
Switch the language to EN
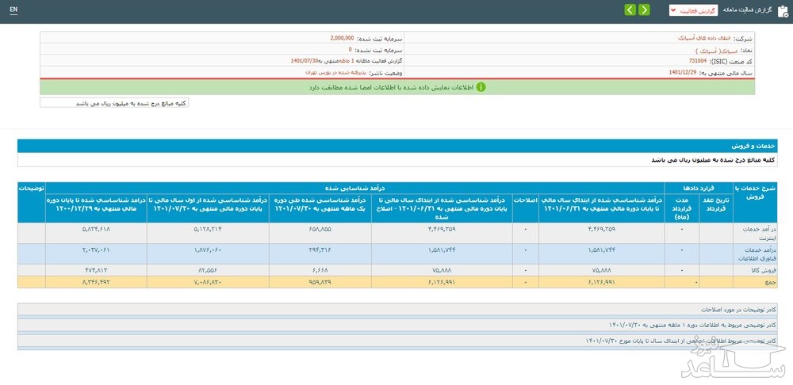pos(13,10)
